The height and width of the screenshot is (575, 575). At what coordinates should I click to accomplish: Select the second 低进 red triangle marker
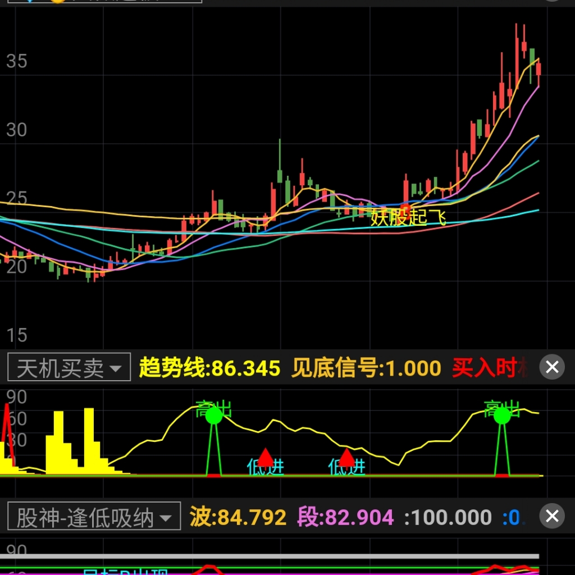point(346,457)
